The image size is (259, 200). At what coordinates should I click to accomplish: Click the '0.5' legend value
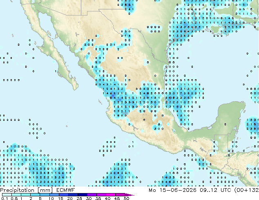point(14,198)
